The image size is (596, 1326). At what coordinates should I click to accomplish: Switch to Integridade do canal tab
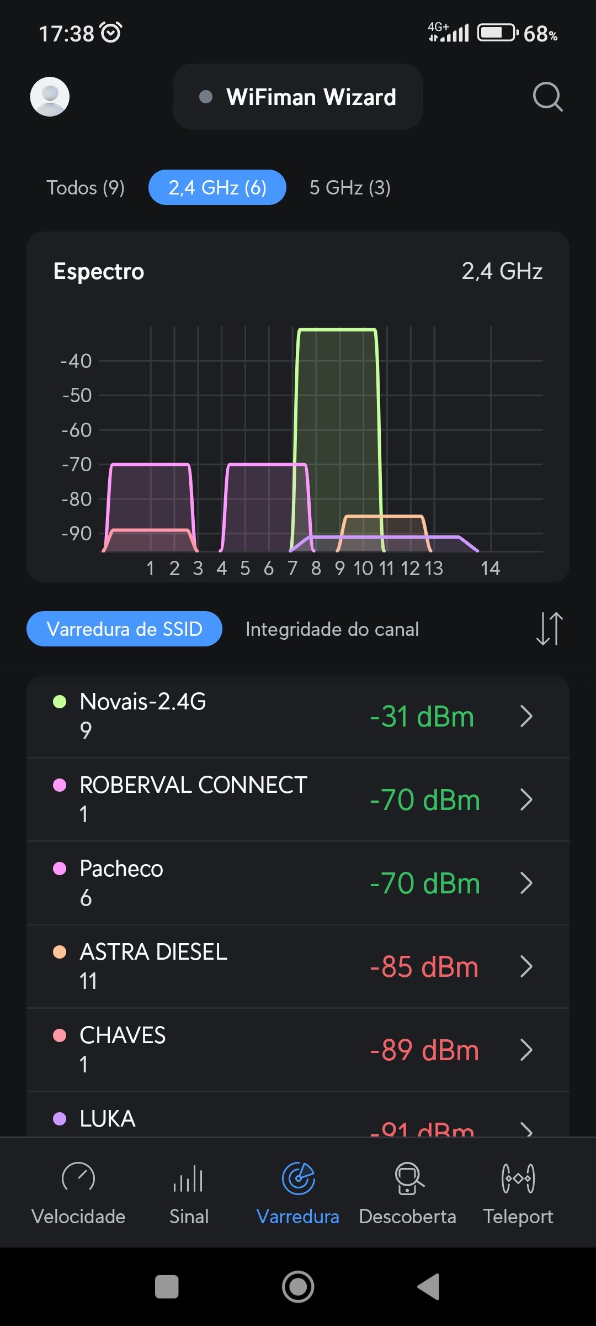coord(332,629)
